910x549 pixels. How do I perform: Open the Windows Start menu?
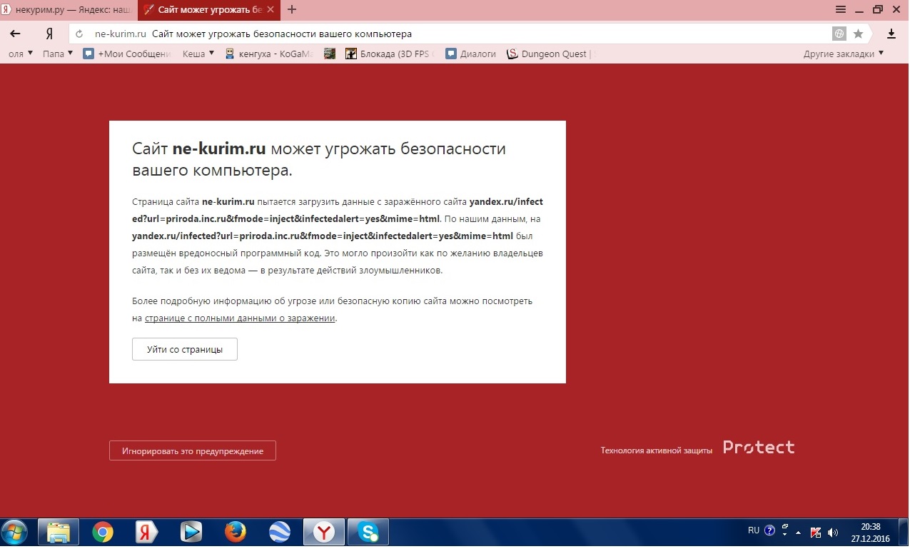(14, 532)
